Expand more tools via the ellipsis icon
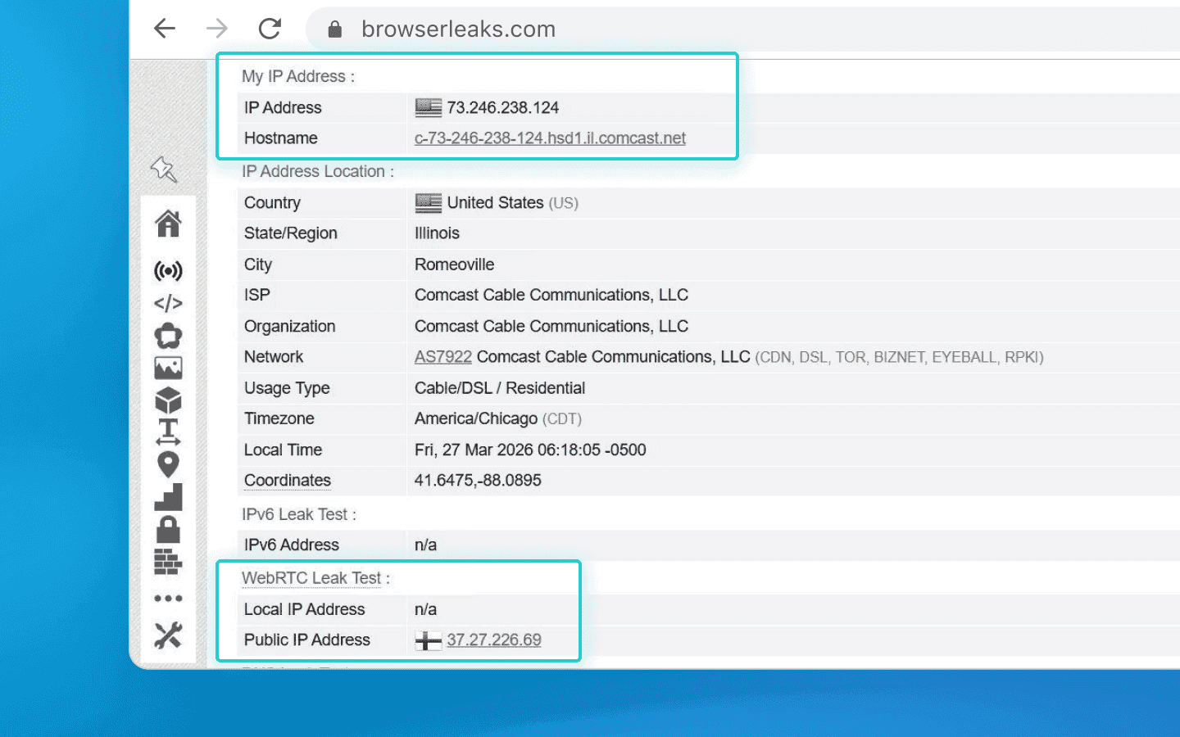Viewport: 1180px width, 737px height. tap(168, 598)
